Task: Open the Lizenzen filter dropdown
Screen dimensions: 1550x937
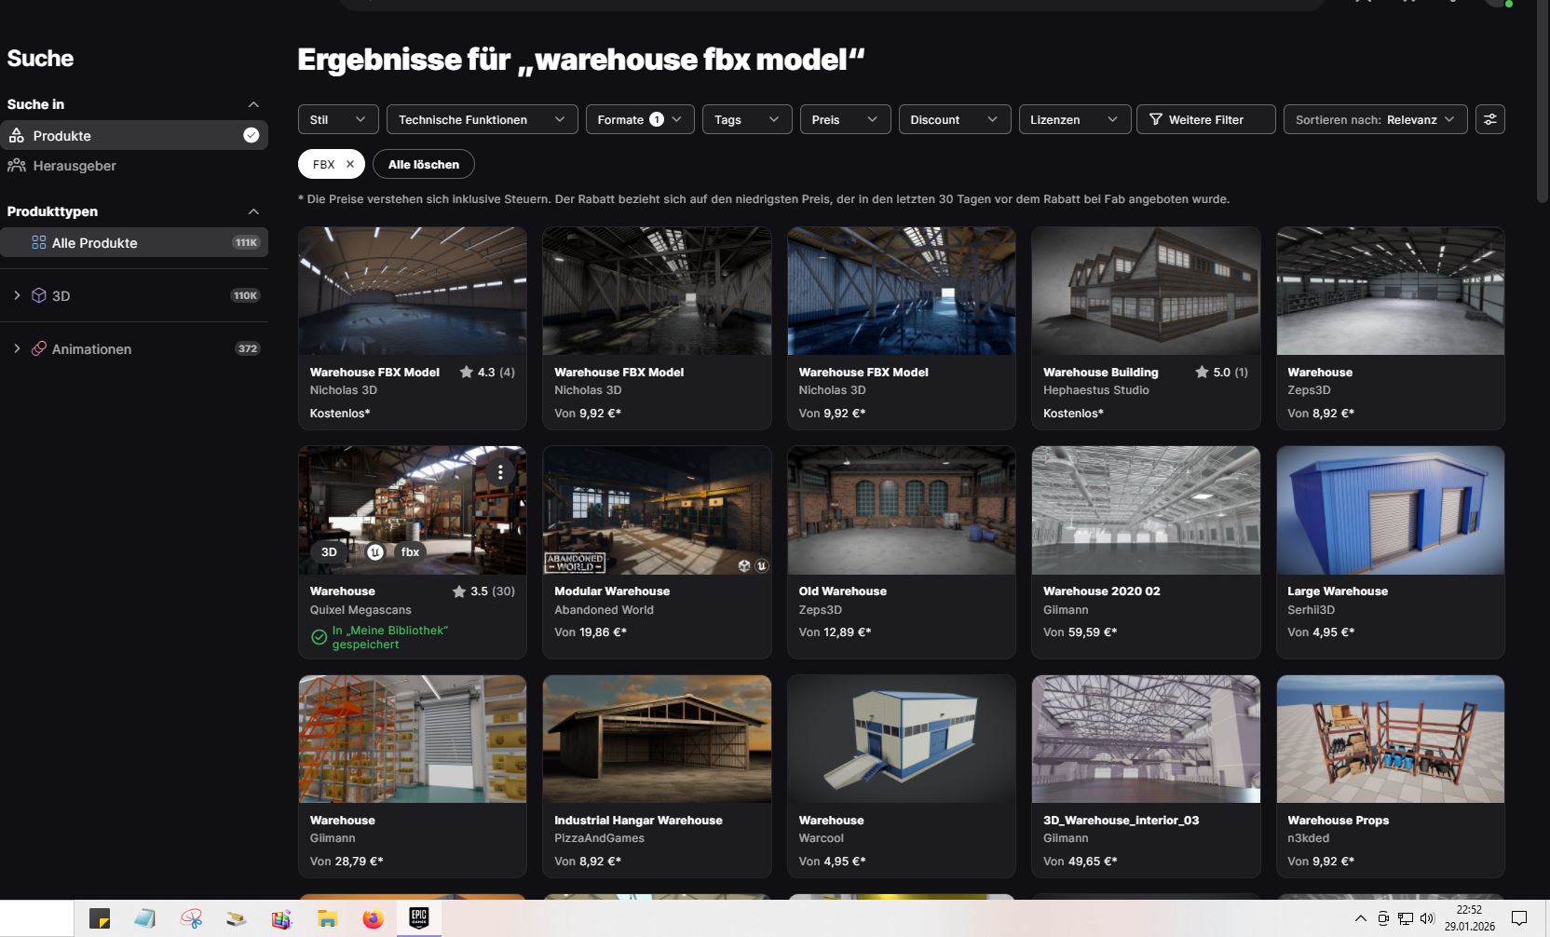Action: tap(1075, 119)
